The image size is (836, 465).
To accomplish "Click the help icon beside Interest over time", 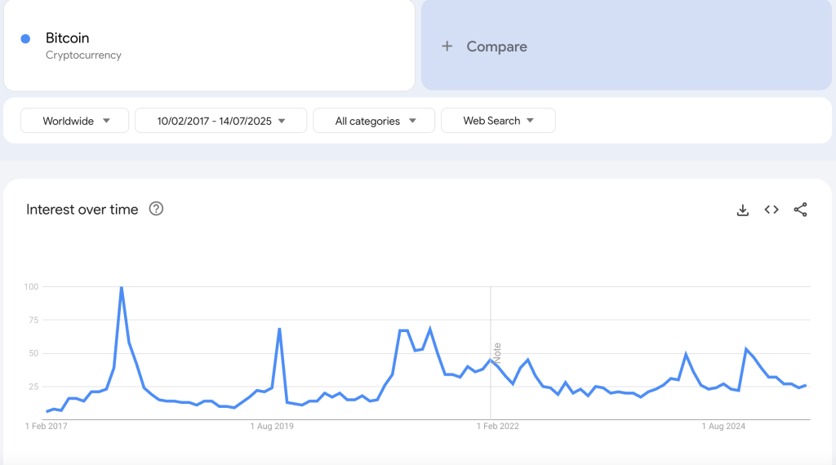I will tap(157, 209).
